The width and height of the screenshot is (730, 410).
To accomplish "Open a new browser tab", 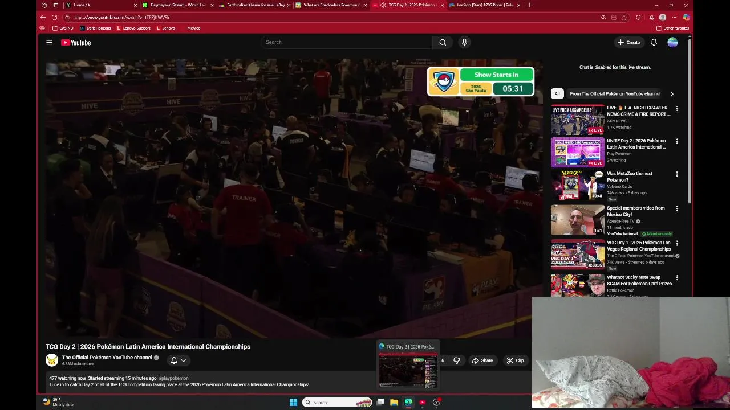I will coord(529,5).
